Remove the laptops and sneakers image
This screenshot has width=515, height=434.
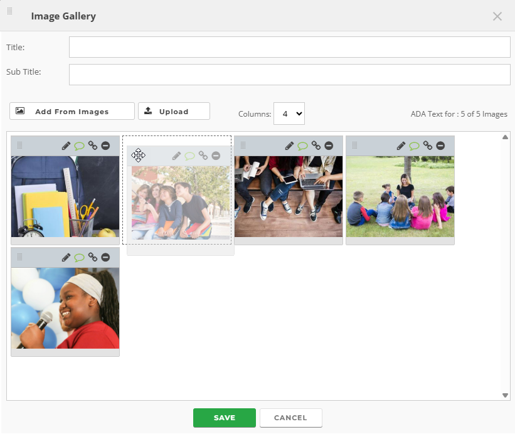tap(329, 146)
